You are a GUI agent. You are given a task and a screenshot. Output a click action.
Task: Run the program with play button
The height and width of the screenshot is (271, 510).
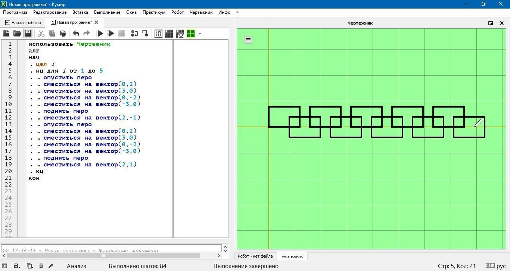100,34
